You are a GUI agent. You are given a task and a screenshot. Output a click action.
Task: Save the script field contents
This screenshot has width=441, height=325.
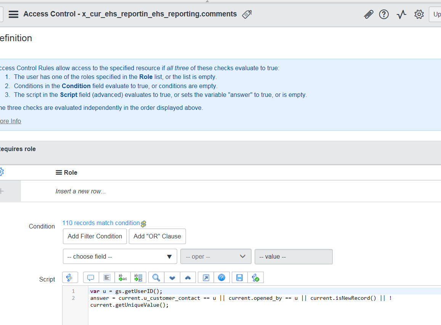239,277
